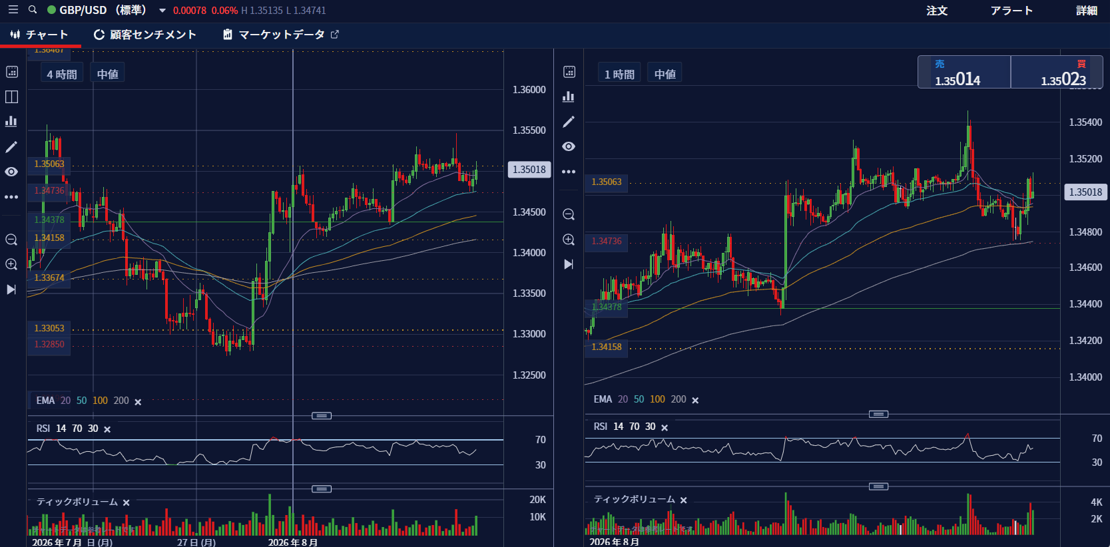The width and height of the screenshot is (1110, 547).
Task: Zoom in on the 4時間 chart
Action: [x=11, y=264]
